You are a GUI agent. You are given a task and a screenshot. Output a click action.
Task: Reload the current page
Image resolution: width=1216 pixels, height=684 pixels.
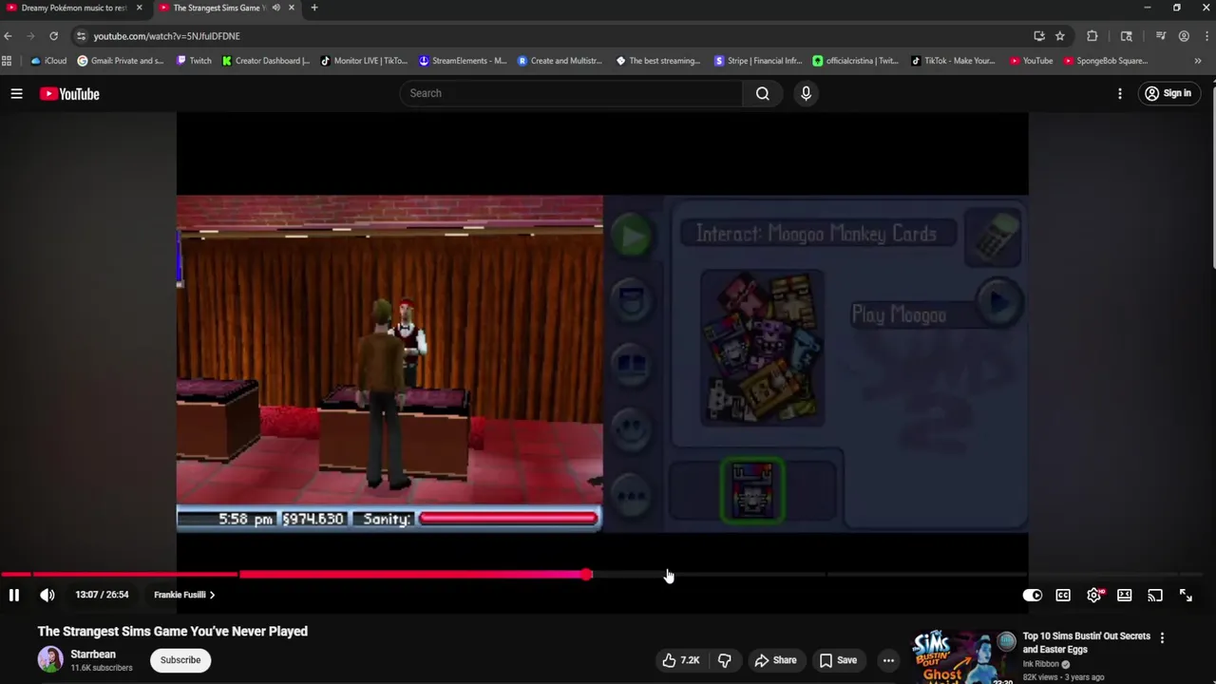[x=53, y=36]
